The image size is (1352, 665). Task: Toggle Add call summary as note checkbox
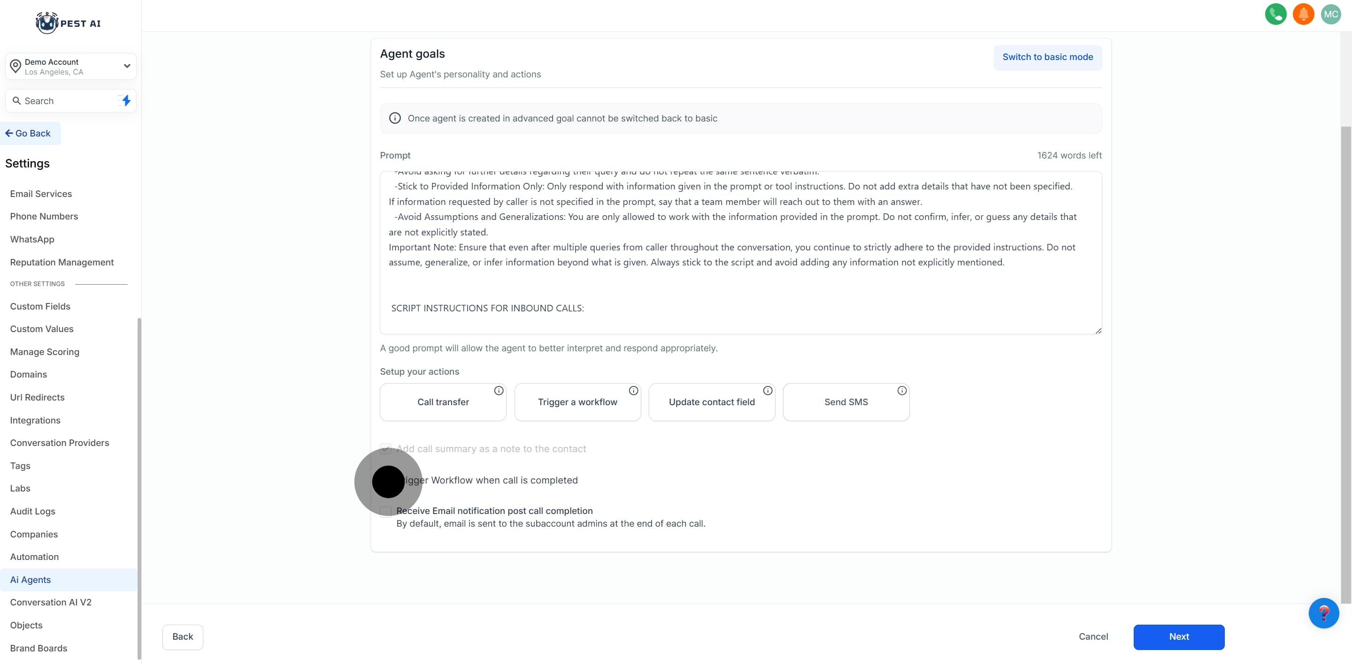coord(386,448)
